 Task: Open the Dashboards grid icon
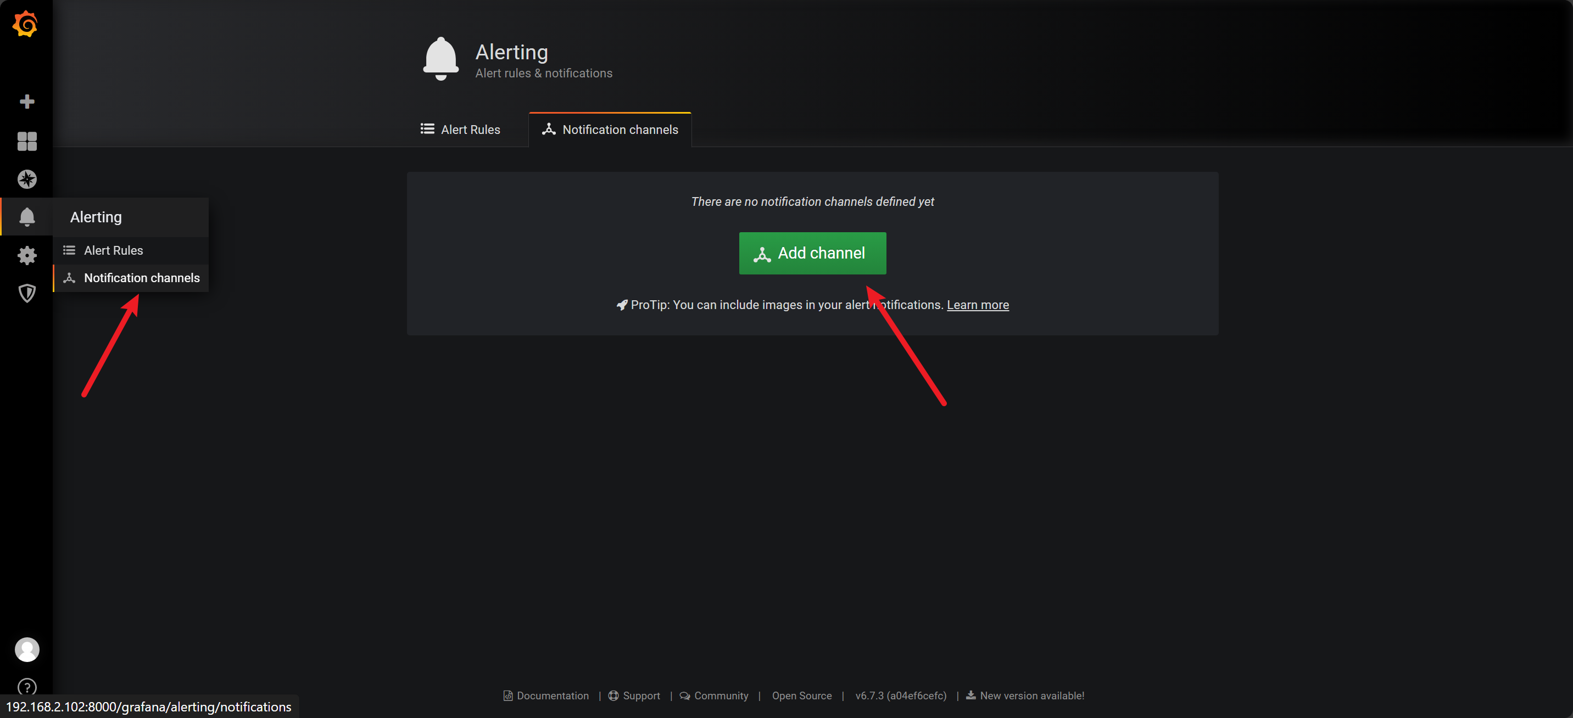27,141
